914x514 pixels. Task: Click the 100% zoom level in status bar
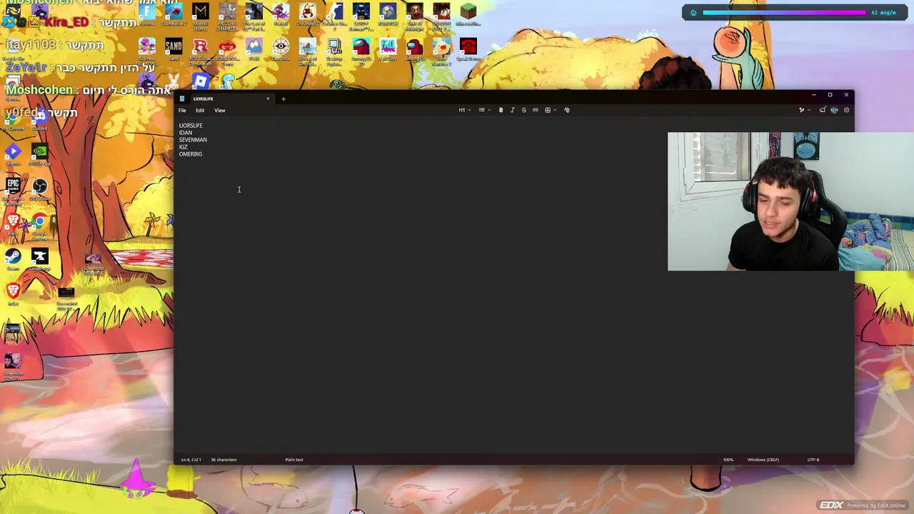tap(728, 460)
